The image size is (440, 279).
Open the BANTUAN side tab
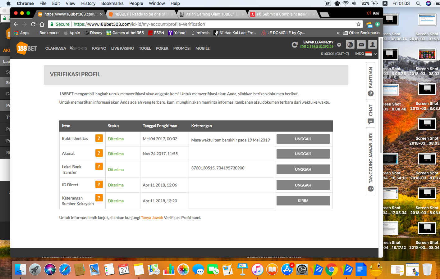371,81
